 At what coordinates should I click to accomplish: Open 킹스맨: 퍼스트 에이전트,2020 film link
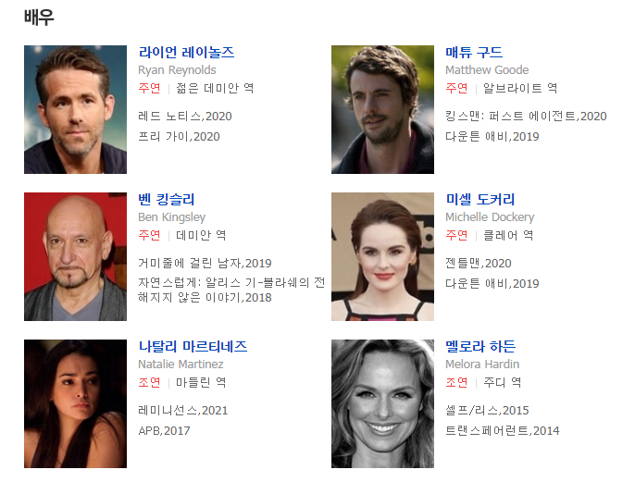tap(526, 117)
